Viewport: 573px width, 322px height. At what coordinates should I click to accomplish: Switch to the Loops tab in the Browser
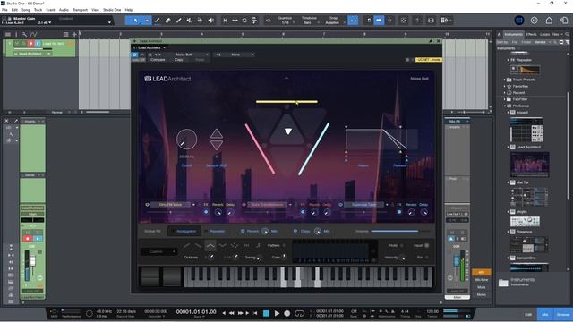point(544,34)
